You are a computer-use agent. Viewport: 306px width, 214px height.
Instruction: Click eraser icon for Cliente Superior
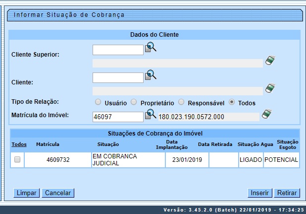(x=269, y=61)
